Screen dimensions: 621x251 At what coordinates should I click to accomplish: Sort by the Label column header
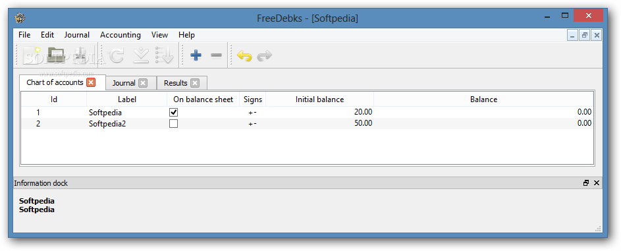pos(126,99)
